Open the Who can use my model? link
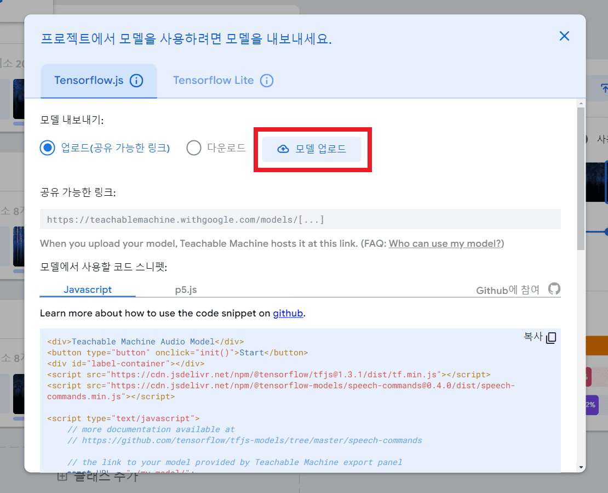 445,243
